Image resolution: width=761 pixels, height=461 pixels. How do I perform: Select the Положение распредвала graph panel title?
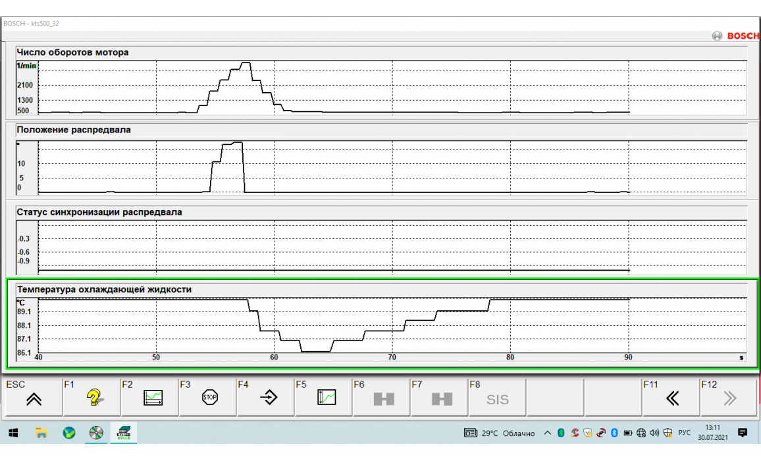tap(74, 130)
